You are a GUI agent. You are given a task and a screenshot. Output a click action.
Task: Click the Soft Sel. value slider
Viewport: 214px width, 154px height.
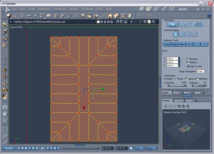[x=177, y=86]
